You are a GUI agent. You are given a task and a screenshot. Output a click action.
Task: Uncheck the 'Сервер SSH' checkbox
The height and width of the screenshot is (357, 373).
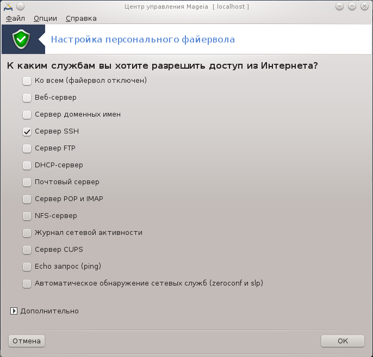(27, 132)
